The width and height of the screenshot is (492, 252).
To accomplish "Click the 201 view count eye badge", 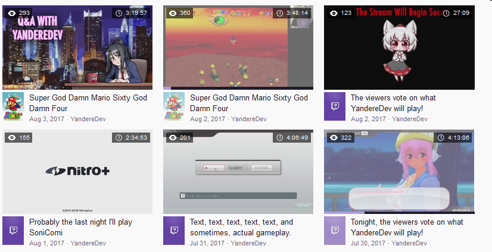I will tap(179, 137).
